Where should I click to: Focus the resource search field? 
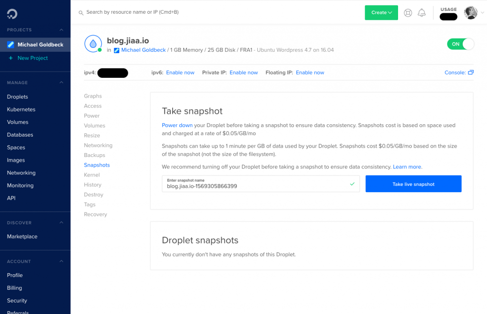(x=132, y=12)
